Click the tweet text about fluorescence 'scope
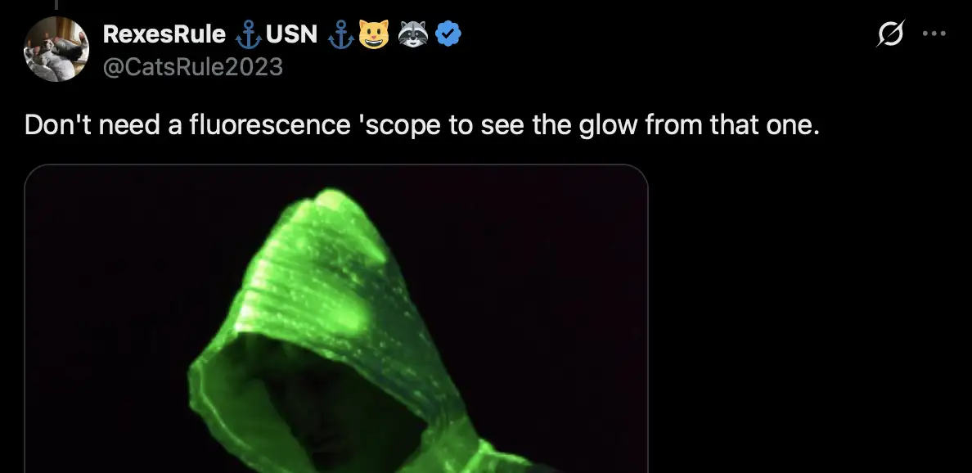 (x=422, y=125)
